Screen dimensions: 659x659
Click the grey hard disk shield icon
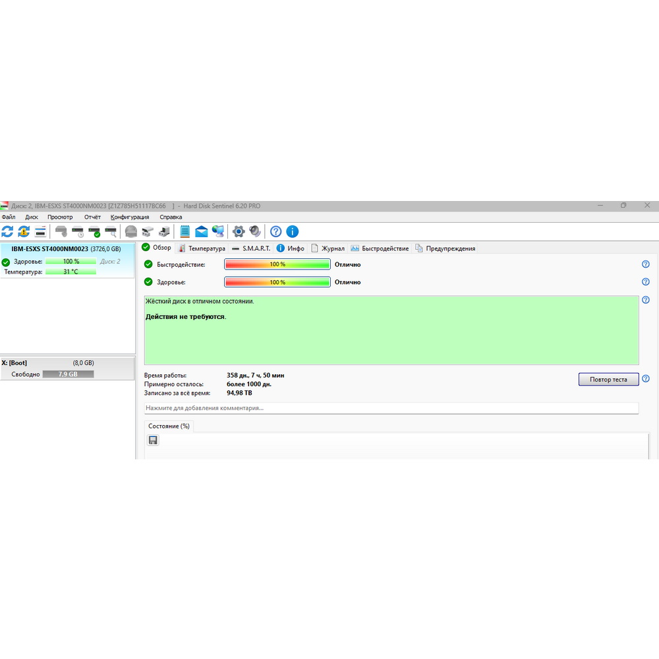pos(61,231)
